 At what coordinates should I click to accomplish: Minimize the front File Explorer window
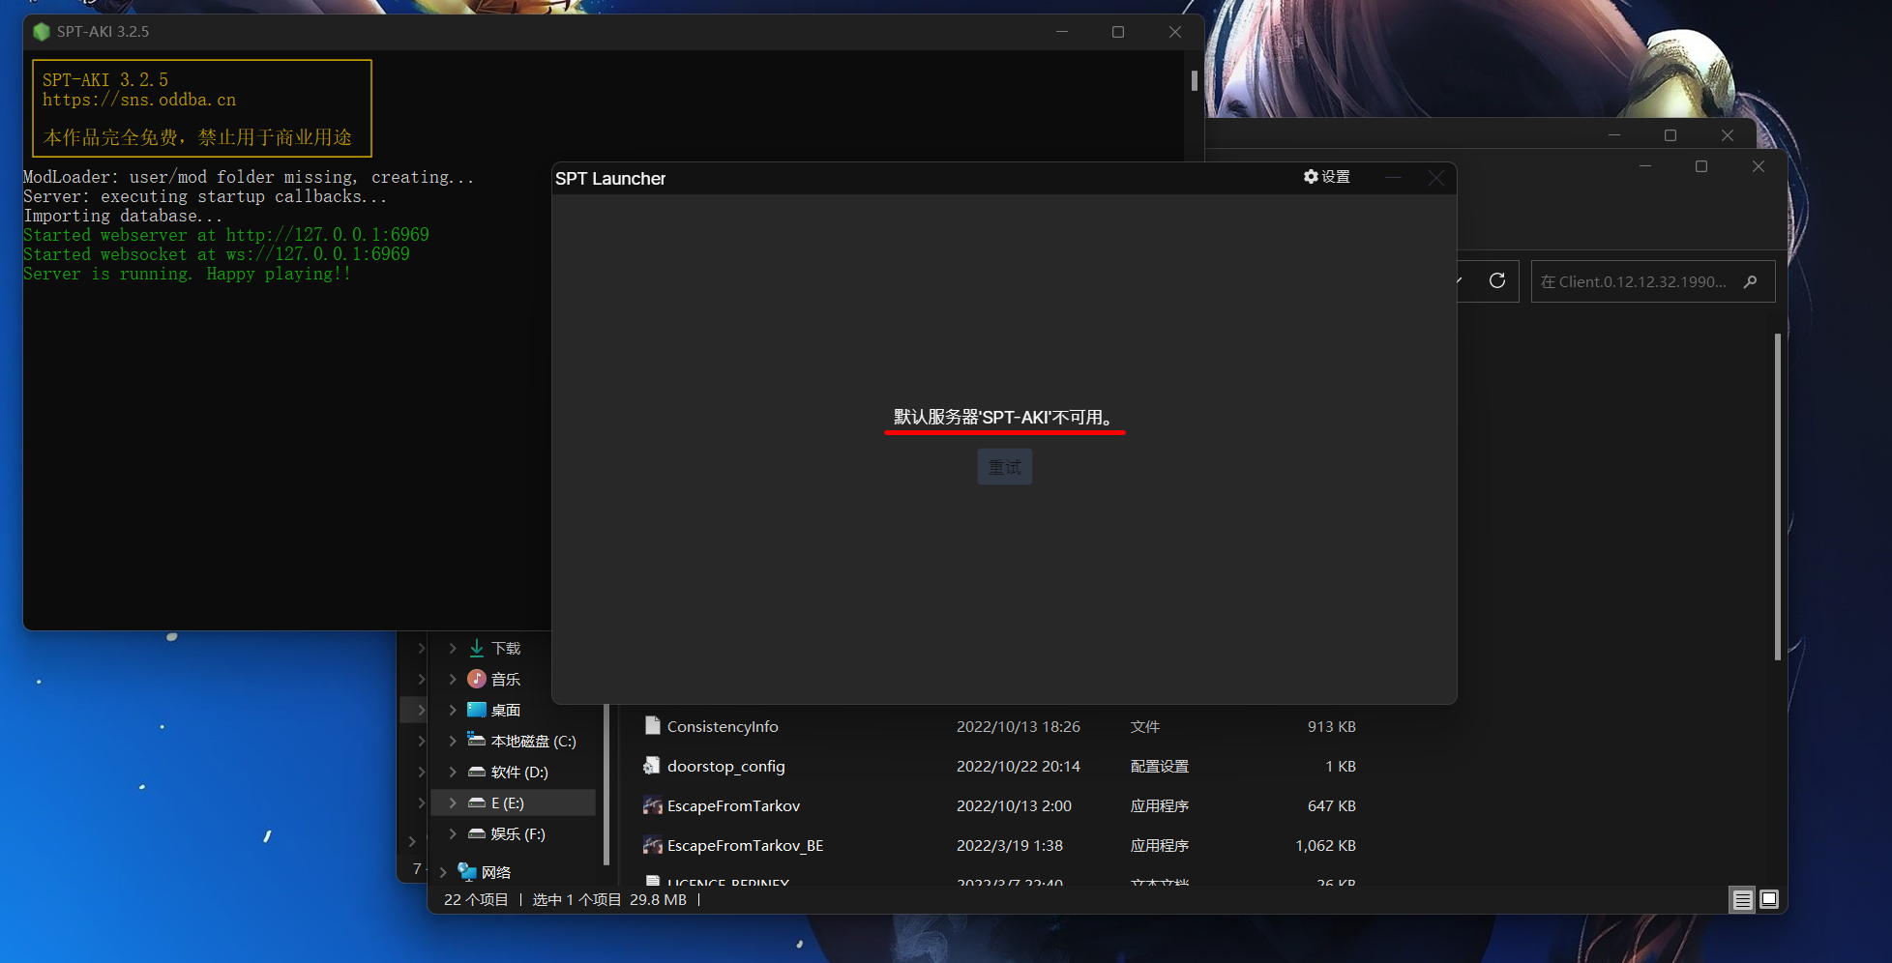(1645, 166)
